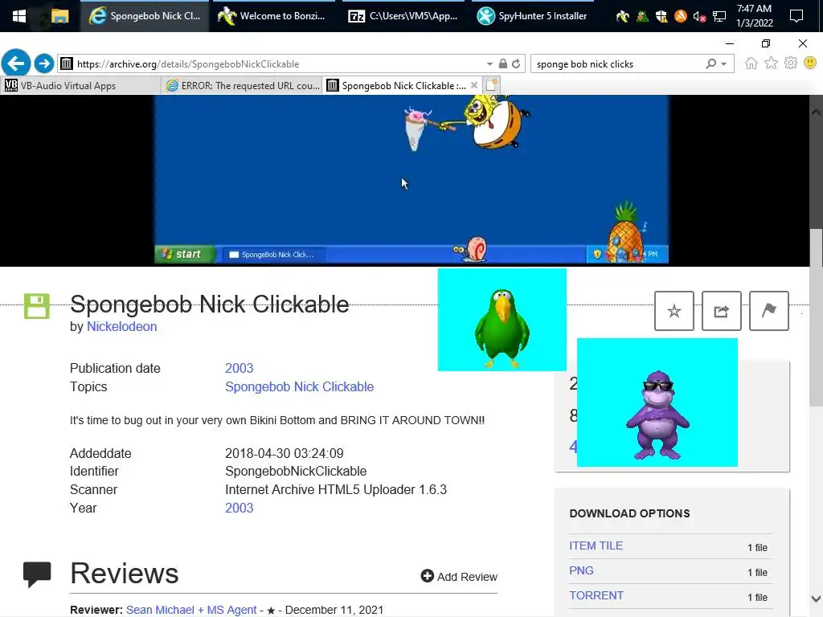Click the page scrollbar down arrow
This screenshot has height=617, width=823.
[x=816, y=599]
